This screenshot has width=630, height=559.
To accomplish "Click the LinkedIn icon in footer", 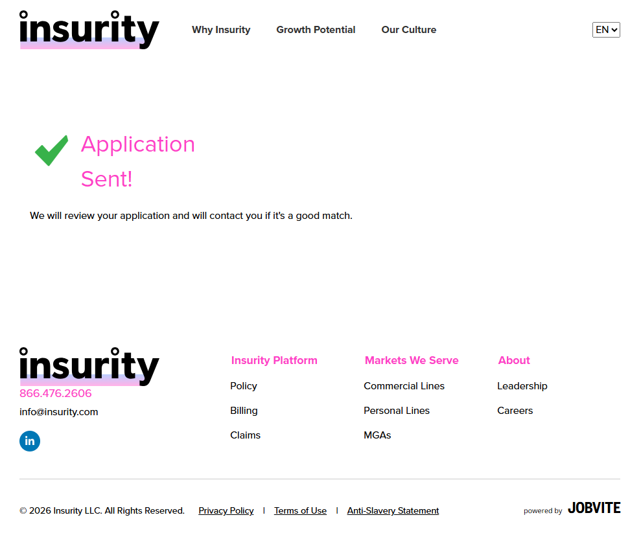I will [30, 441].
